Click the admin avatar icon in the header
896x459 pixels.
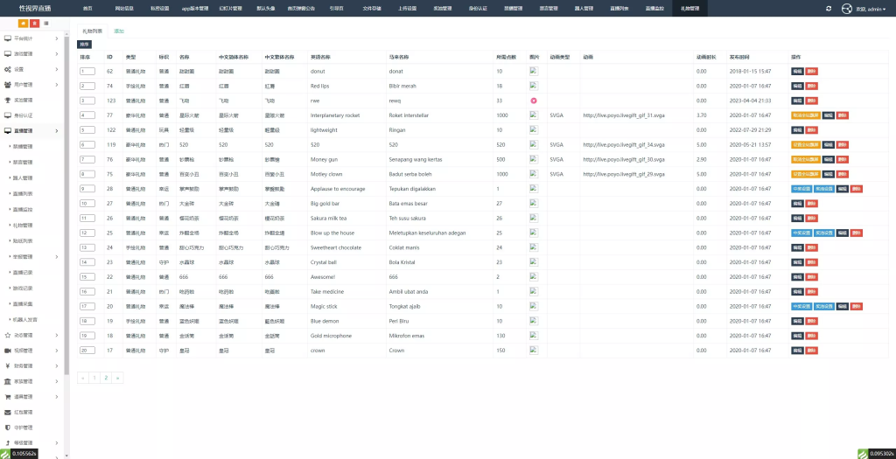[847, 9]
